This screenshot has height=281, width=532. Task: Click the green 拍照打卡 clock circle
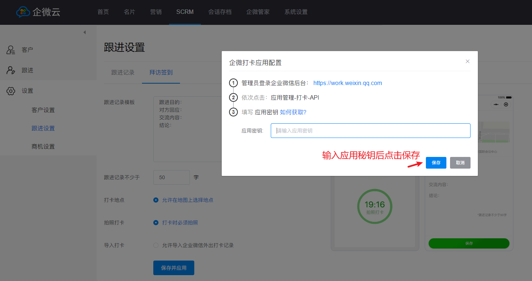click(x=375, y=207)
